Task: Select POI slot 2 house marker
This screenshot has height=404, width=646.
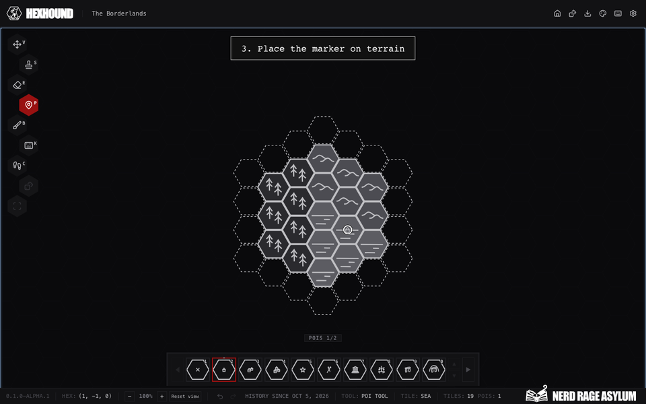Action: pyautogui.click(x=224, y=370)
